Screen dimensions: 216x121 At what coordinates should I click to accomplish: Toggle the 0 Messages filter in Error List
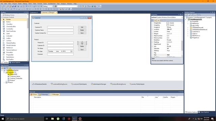(55, 94)
